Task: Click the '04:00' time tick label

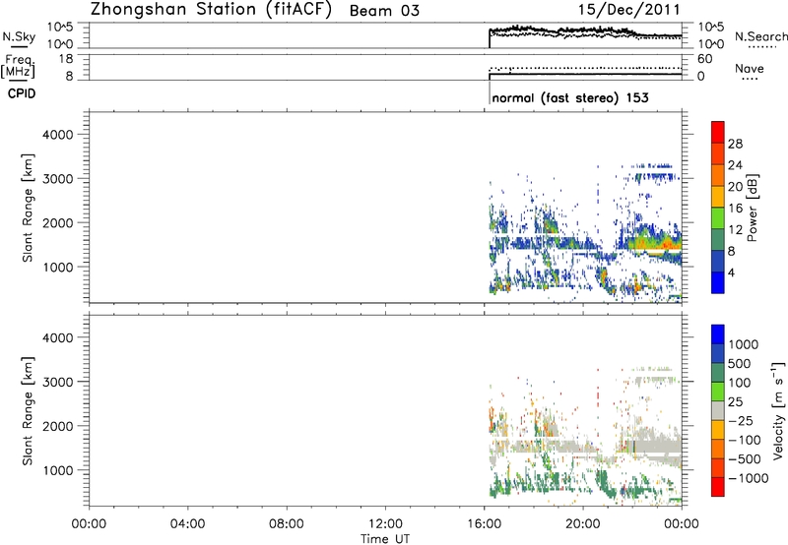Action: coord(187,524)
